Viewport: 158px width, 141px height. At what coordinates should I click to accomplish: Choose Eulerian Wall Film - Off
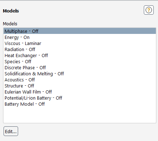coord(80,92)
